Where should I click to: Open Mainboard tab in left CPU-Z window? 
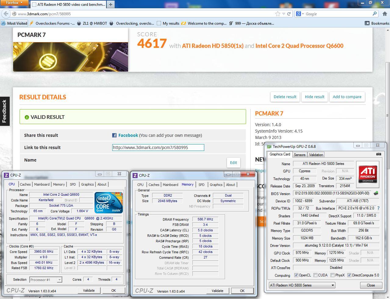42,184
